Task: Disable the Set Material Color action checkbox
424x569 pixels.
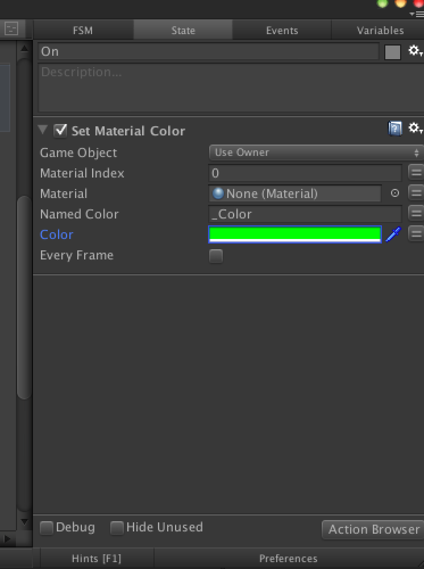Action: point(60,131)
